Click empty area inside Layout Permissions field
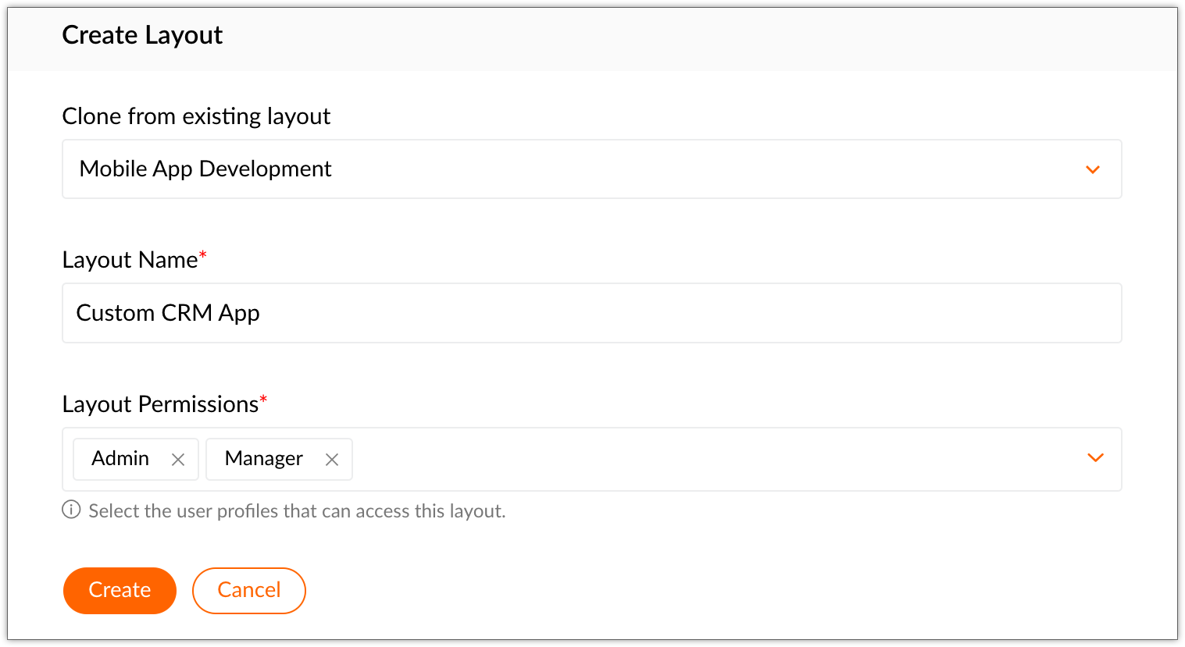The image size is (1185, 647). (x=703, y=459)
